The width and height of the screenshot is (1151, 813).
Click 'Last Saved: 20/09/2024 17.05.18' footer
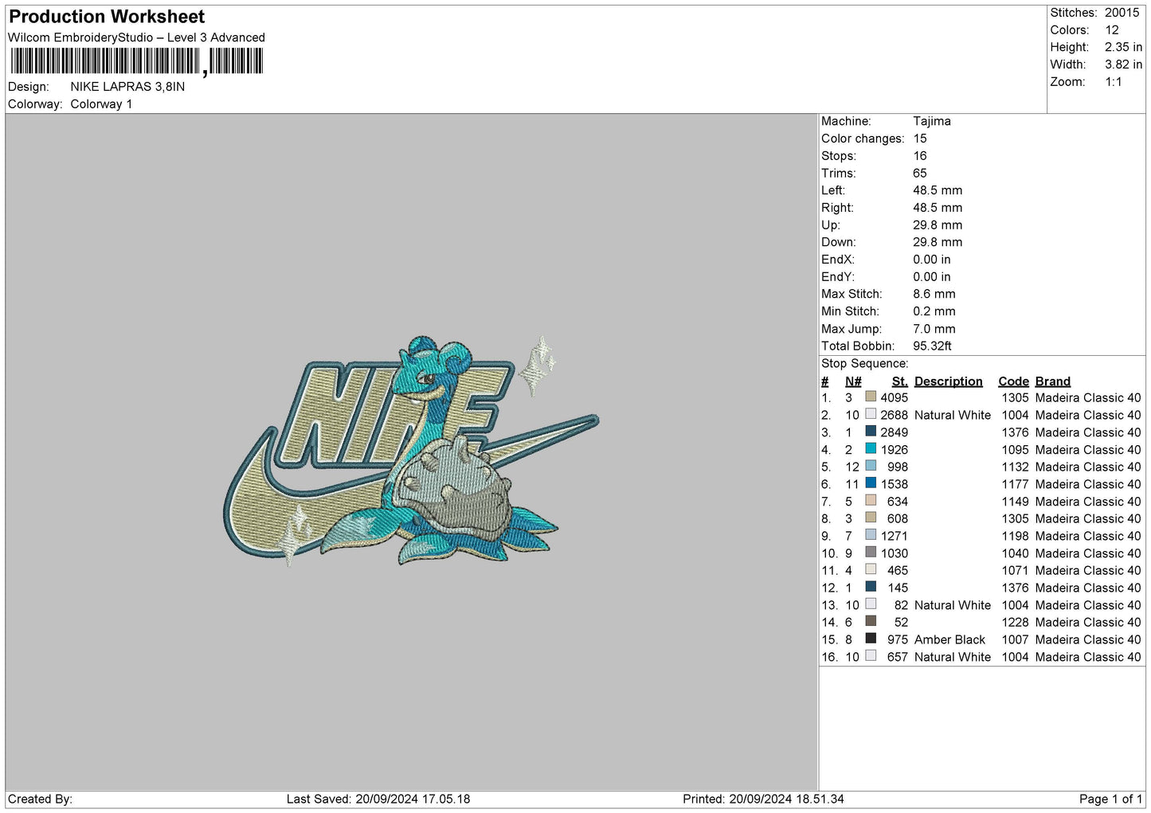pyautogui.click(x=378, y=799)
